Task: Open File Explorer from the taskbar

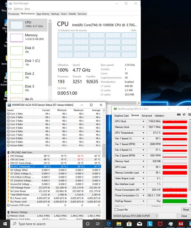Action: pos(119,224)
